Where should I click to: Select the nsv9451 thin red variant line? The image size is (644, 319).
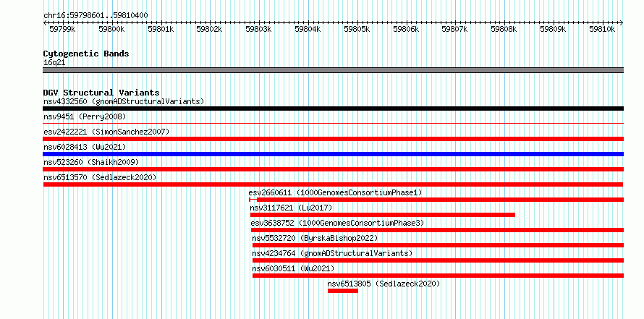(x=333, y=123)
